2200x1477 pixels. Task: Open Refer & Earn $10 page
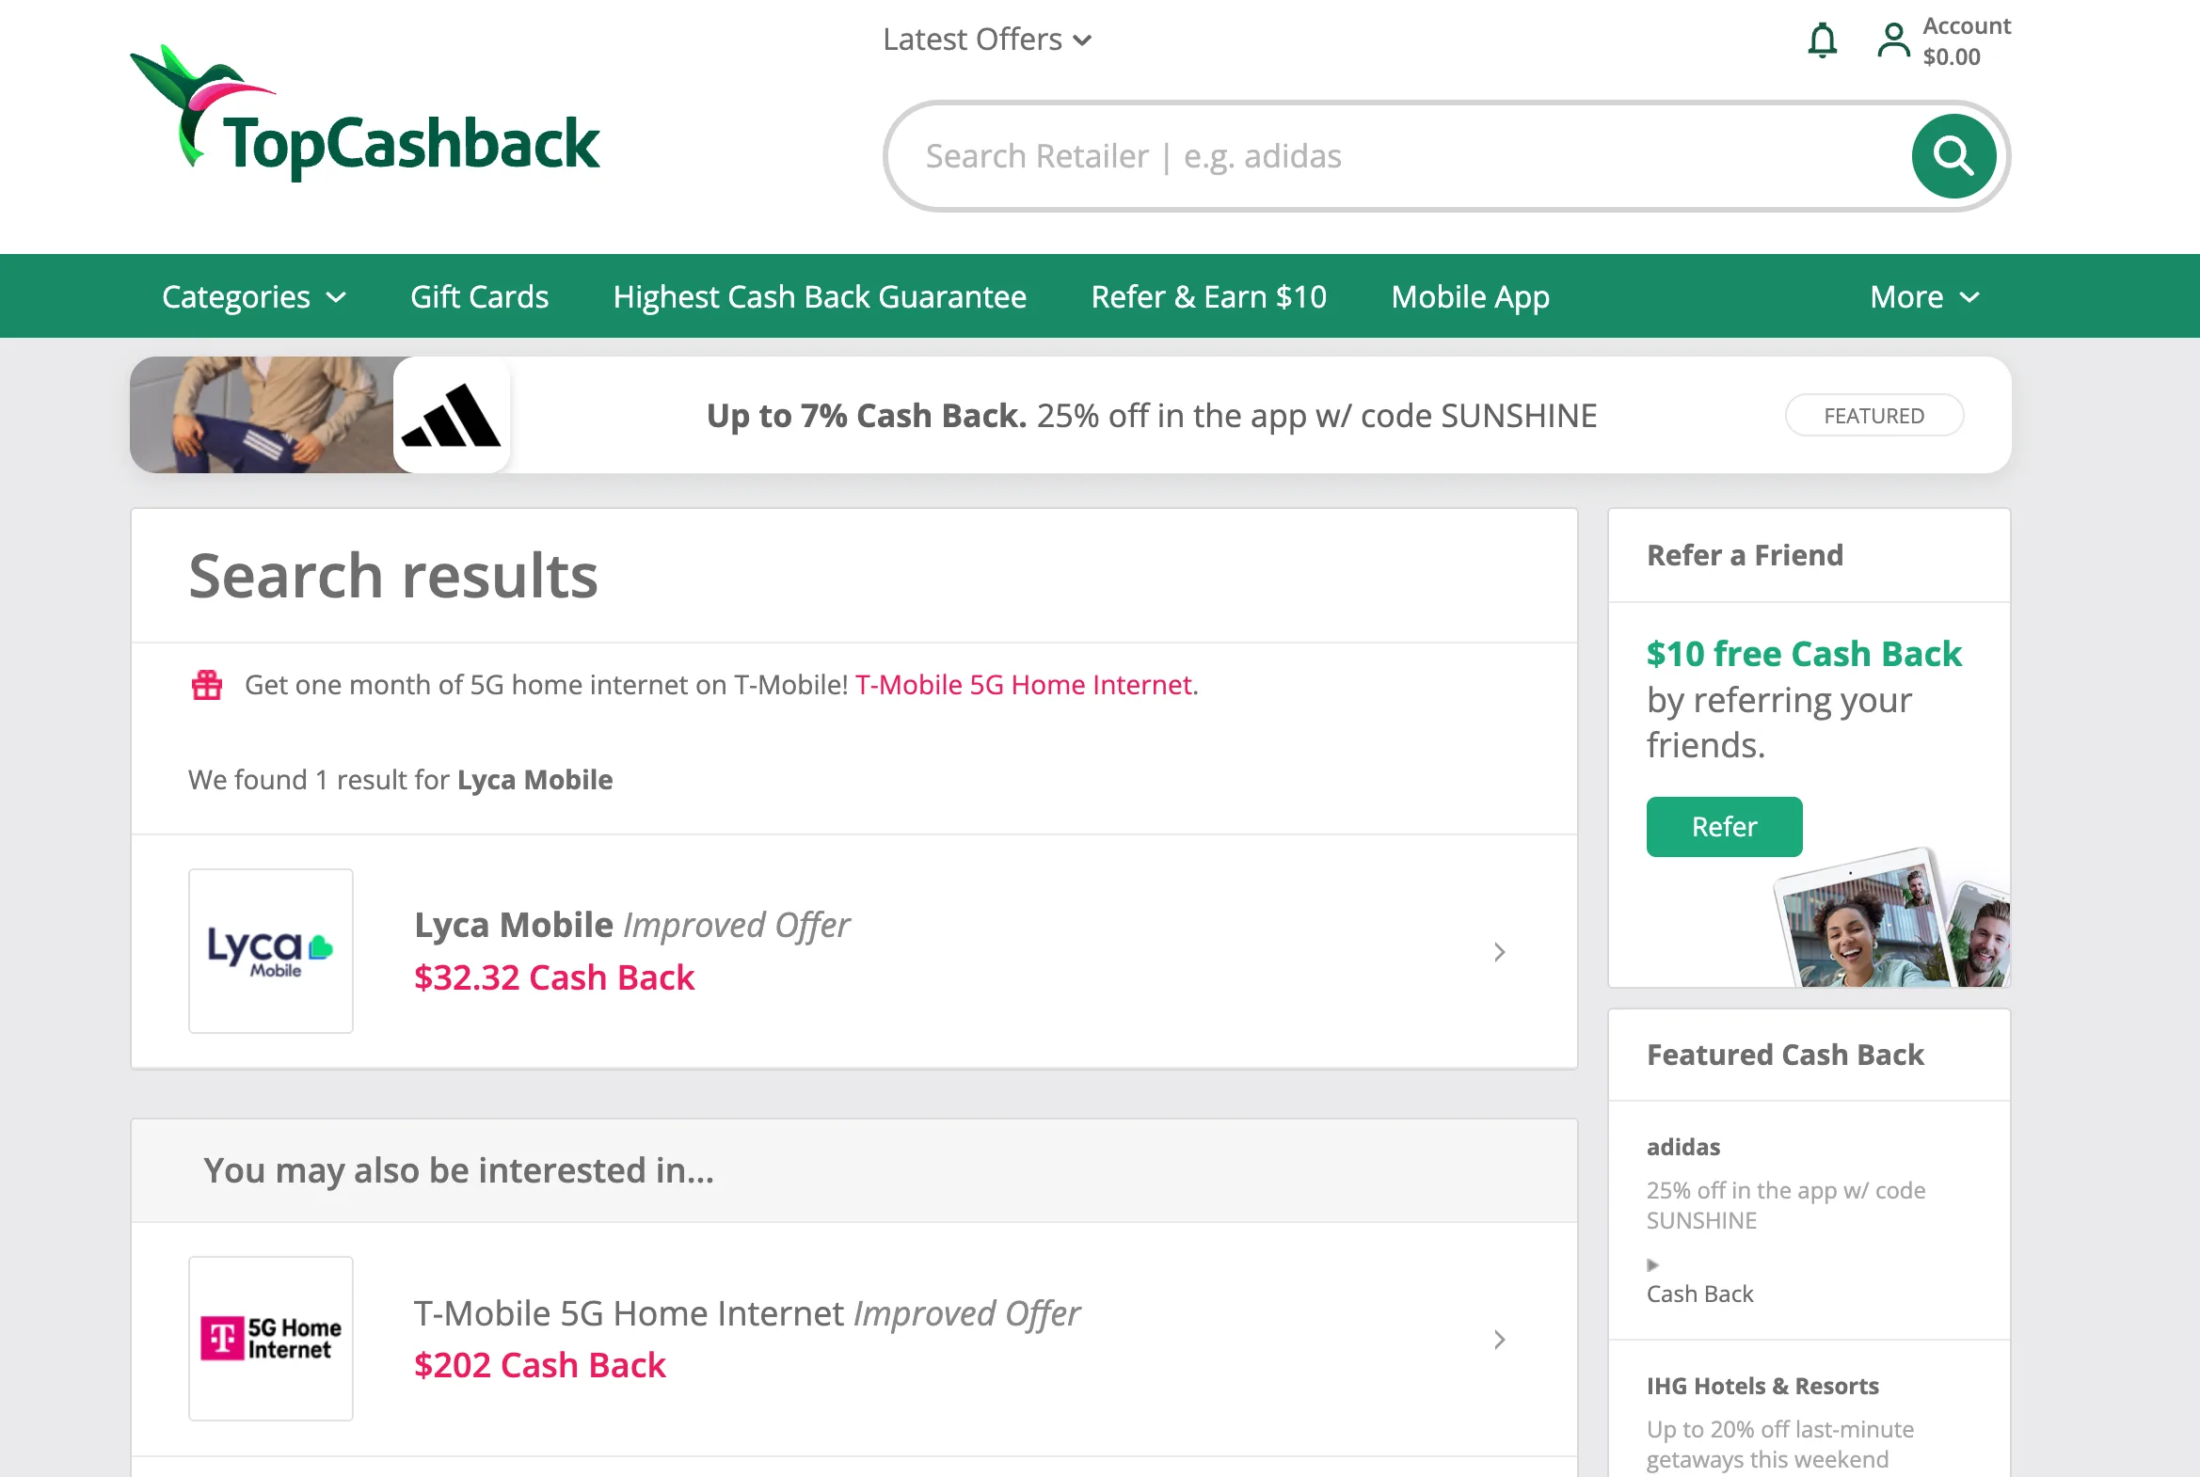coord(1209,296)
